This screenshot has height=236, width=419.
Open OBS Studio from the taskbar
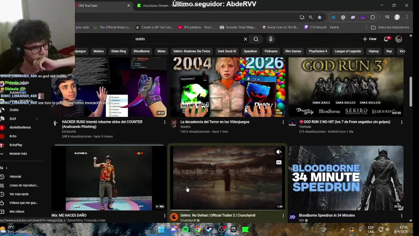(222, 229)
